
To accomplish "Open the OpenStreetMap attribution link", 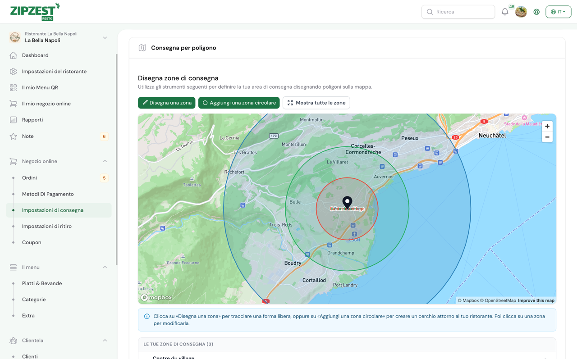I will pyautogui.click(x=498, y=300).
